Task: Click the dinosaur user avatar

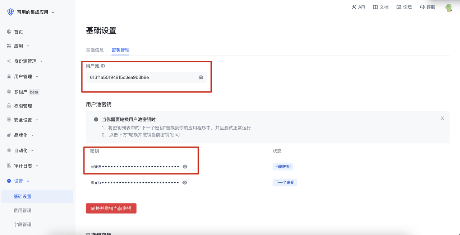Action: [x=448, y=8]
